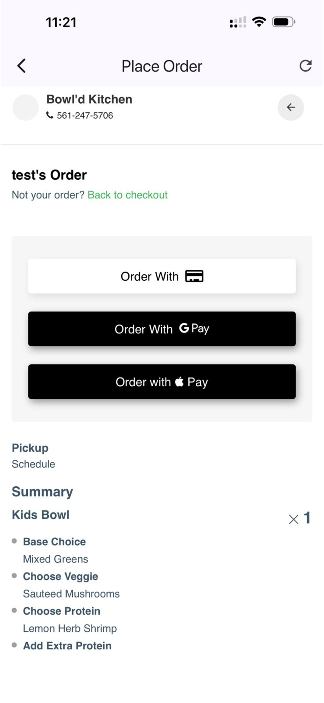
Task: Tap the back chevron in header
Action: [21, 66]
